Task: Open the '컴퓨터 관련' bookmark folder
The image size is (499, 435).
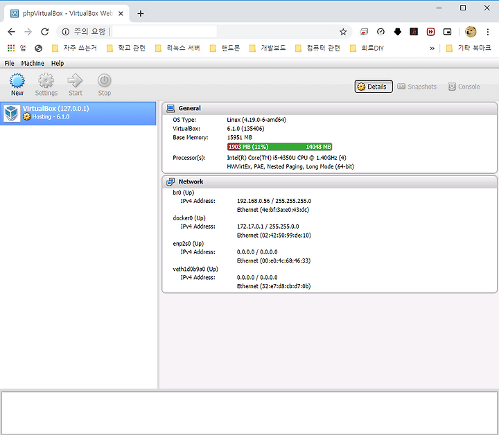Action: point(317,48)
